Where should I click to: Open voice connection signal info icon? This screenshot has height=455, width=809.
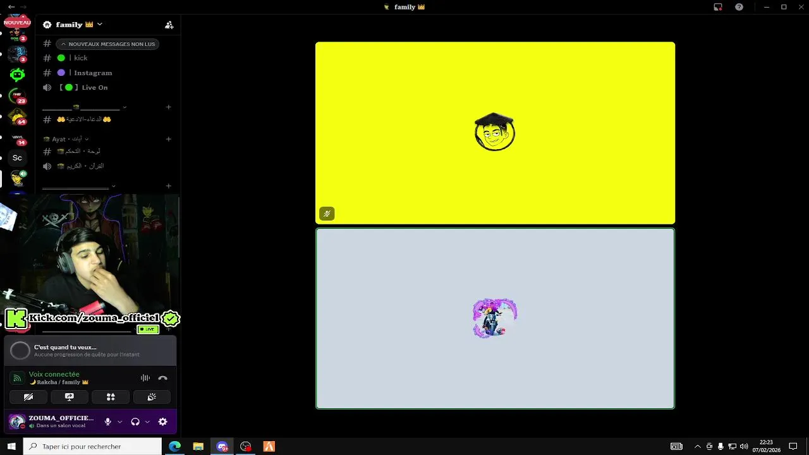18,378
